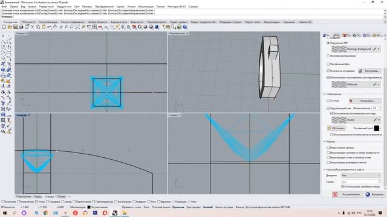387x217 pixels.
Task: Switch to the 'Спереди' viewport tab at bottom
Action: (x=50, y=197)
